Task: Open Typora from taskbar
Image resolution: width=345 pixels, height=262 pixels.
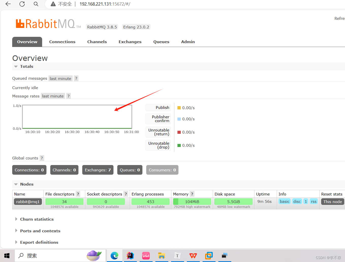Action: point(177,256)
